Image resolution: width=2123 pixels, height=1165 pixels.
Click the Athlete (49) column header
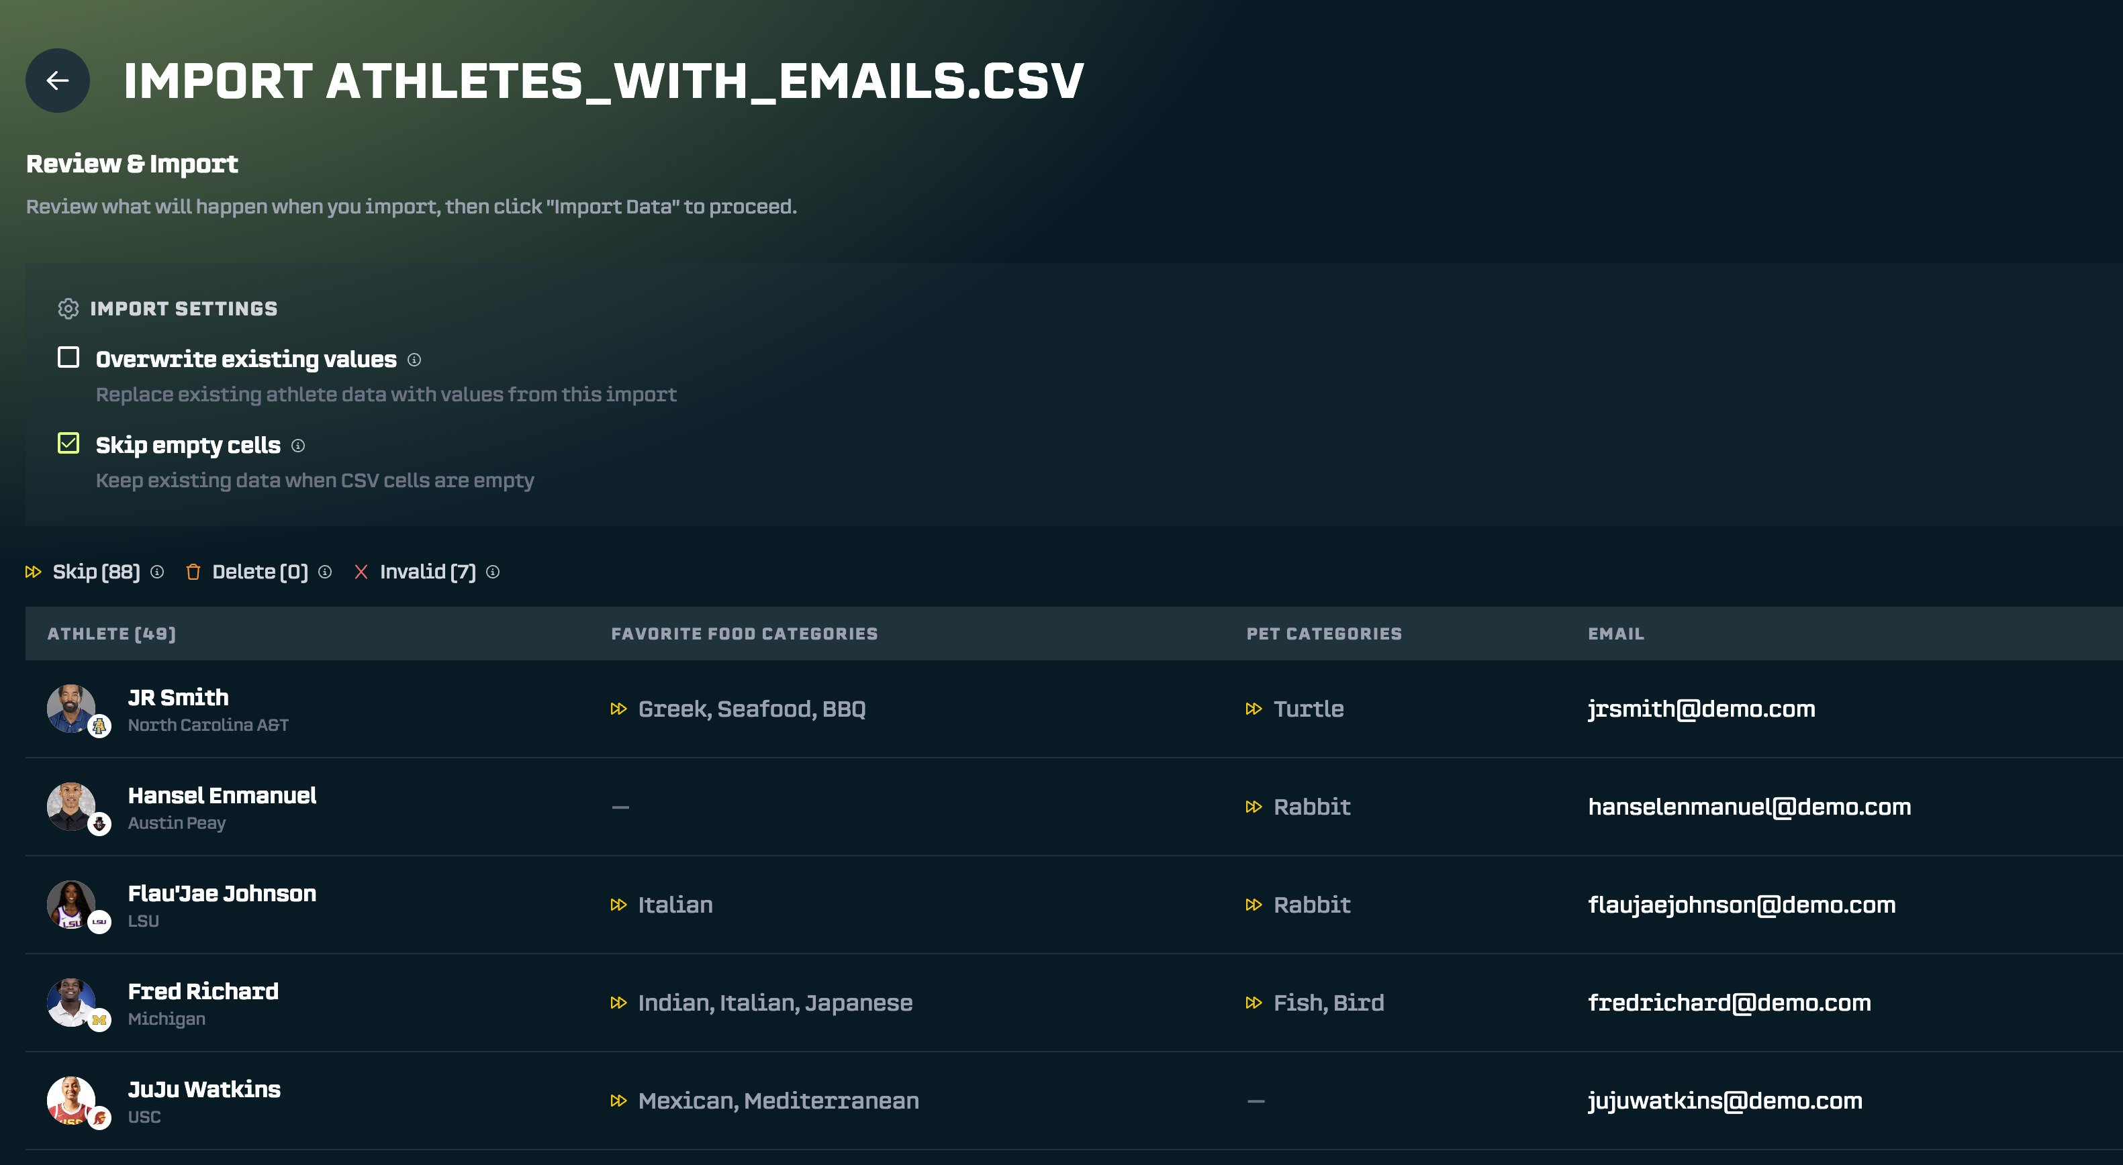tap(111, 634)
